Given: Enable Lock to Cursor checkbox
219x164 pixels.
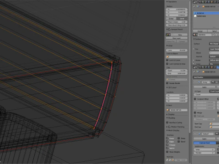Looking at the screenshot, I should [167, 60].
